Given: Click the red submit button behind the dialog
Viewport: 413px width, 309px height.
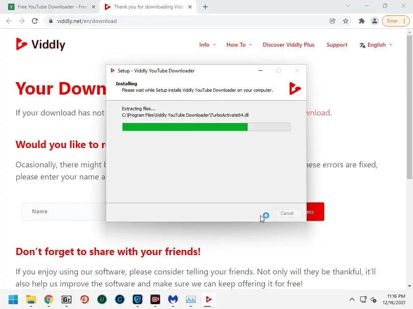Looking at the screenshot, I should 315,212.
